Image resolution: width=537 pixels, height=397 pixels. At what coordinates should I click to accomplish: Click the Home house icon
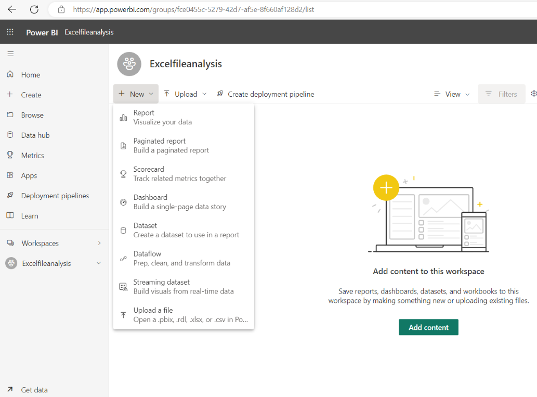10,74
